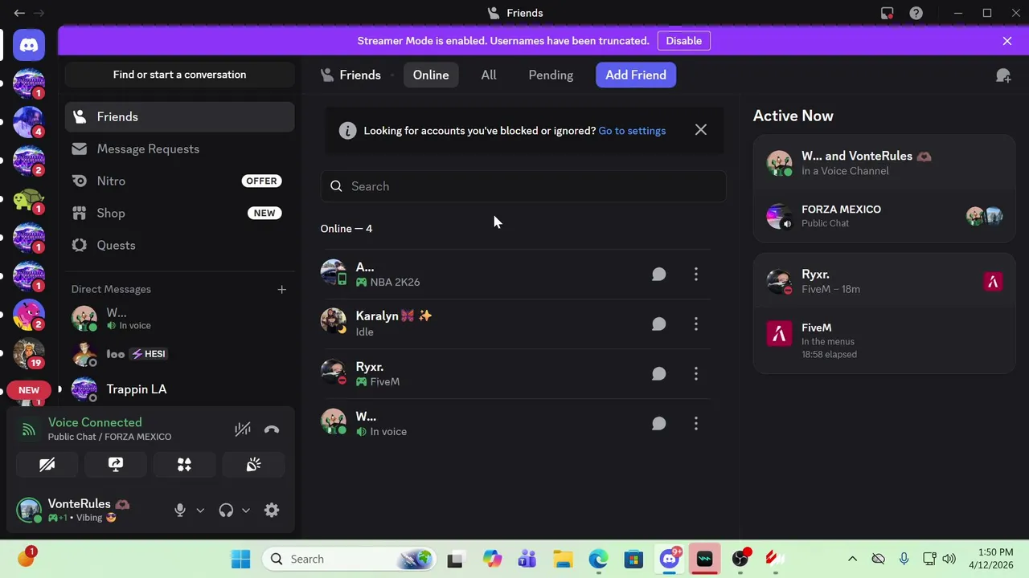This screenshot has width=1029, height=578.
Task: Open the pink character server icon
Action: [29, 315]
